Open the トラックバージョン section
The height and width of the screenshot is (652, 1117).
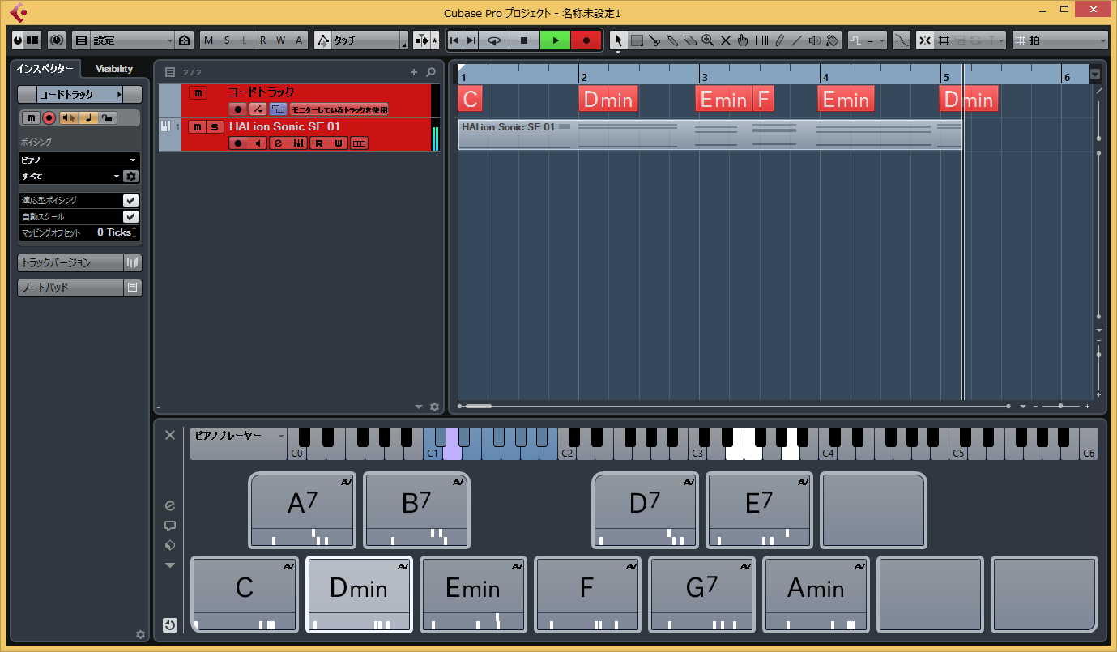click(x=79, y=262)
